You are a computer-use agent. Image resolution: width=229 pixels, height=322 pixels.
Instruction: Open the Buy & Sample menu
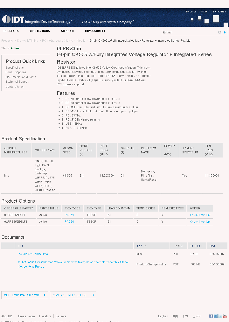pos(95,31)
